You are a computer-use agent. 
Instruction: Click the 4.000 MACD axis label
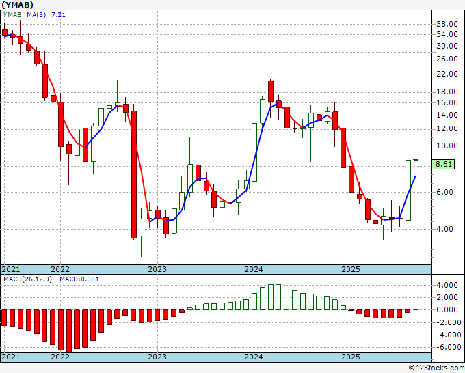[x=447, y=285]
